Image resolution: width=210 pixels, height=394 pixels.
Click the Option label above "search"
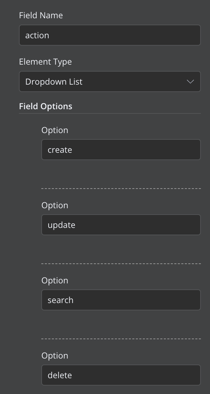55,281
